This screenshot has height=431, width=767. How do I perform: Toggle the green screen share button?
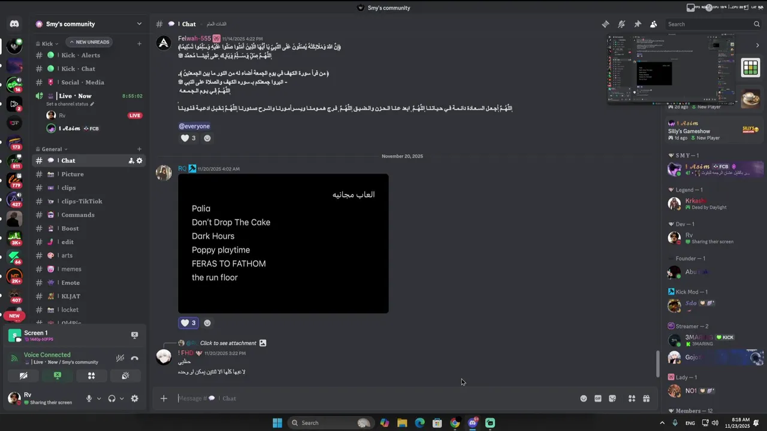pos(58,376)
